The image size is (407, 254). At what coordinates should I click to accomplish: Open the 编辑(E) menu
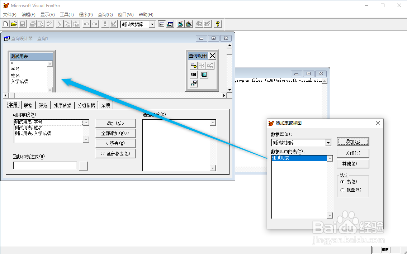click(28, 15)
